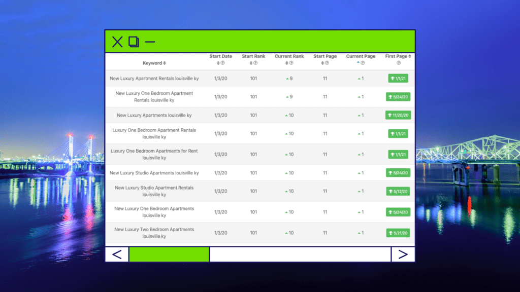This screenshot has width=520, height=292.
Task: Click the right arrow at bottom of window
Action: [x=403, y=254]
